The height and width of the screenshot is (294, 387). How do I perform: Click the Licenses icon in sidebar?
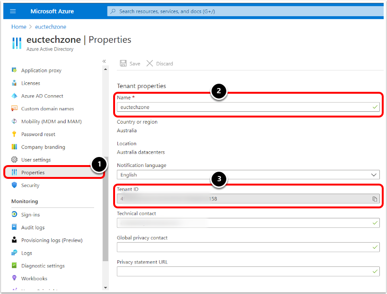[x=14, y=83]
